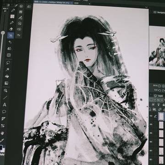This screenshot has width=165, height=165.
Task: Select the lasso selection tool
Action: point(8,62)
